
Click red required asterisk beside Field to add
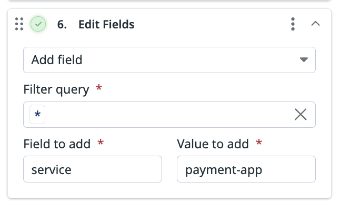[x=101, y=143]
